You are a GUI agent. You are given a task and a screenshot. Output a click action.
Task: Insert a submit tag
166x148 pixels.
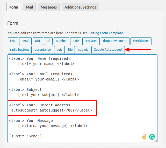tap(83, 50)
